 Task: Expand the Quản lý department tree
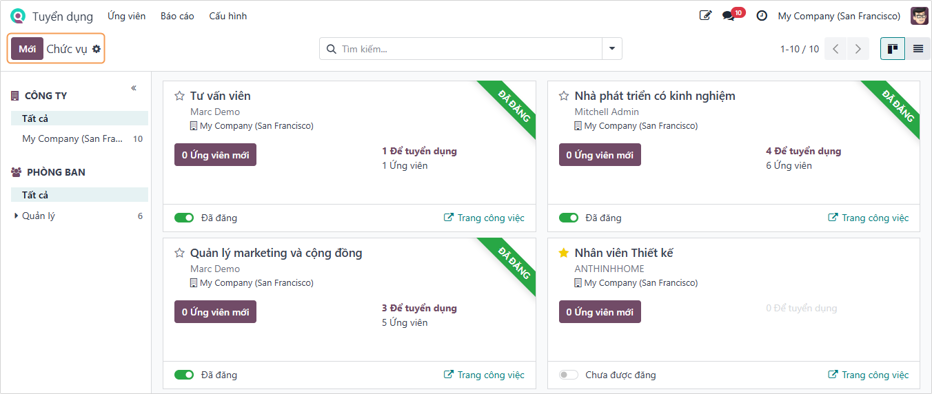click(x=17, y=216)
